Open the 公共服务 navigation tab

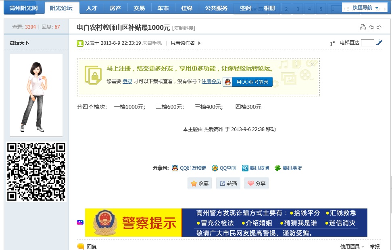tap(216, 8)
